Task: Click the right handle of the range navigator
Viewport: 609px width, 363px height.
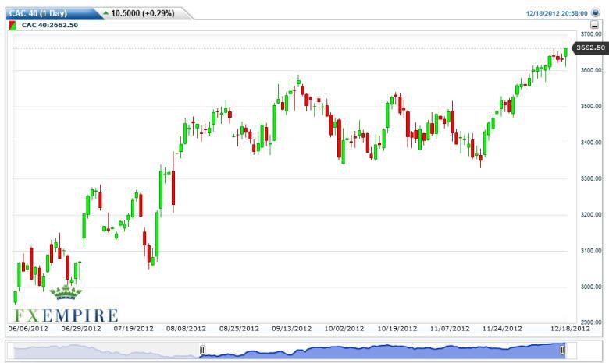Action: click(562, 351)
